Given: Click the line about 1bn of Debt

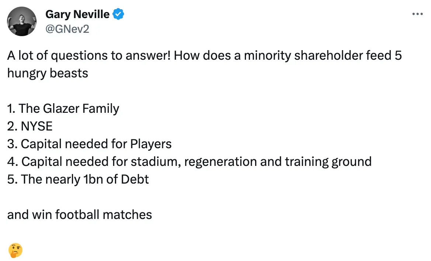Looking at the screenshot, I should [x=78, y=179].
